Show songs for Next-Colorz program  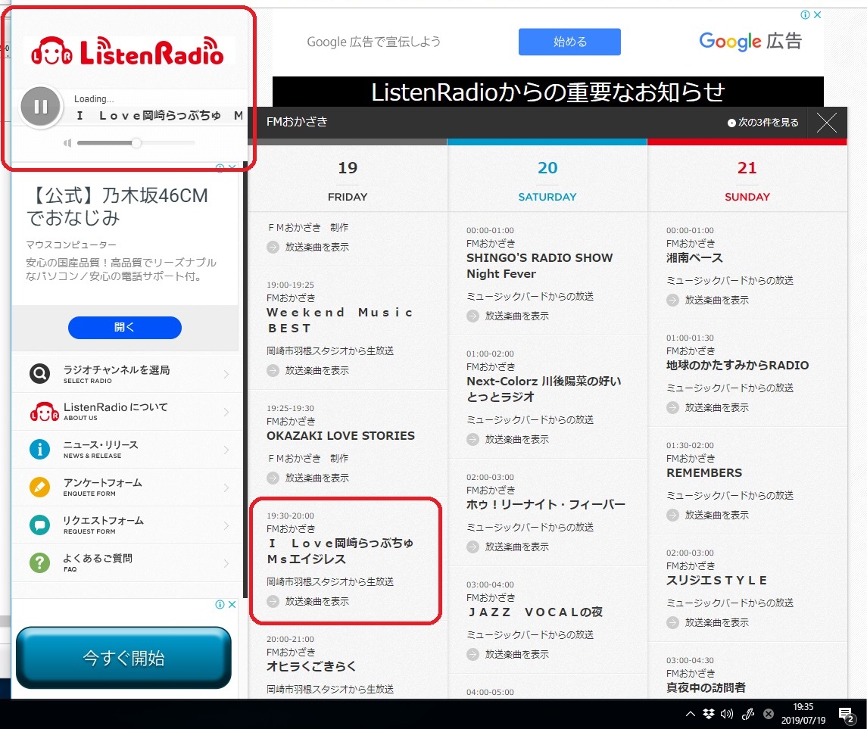(508, 439)
